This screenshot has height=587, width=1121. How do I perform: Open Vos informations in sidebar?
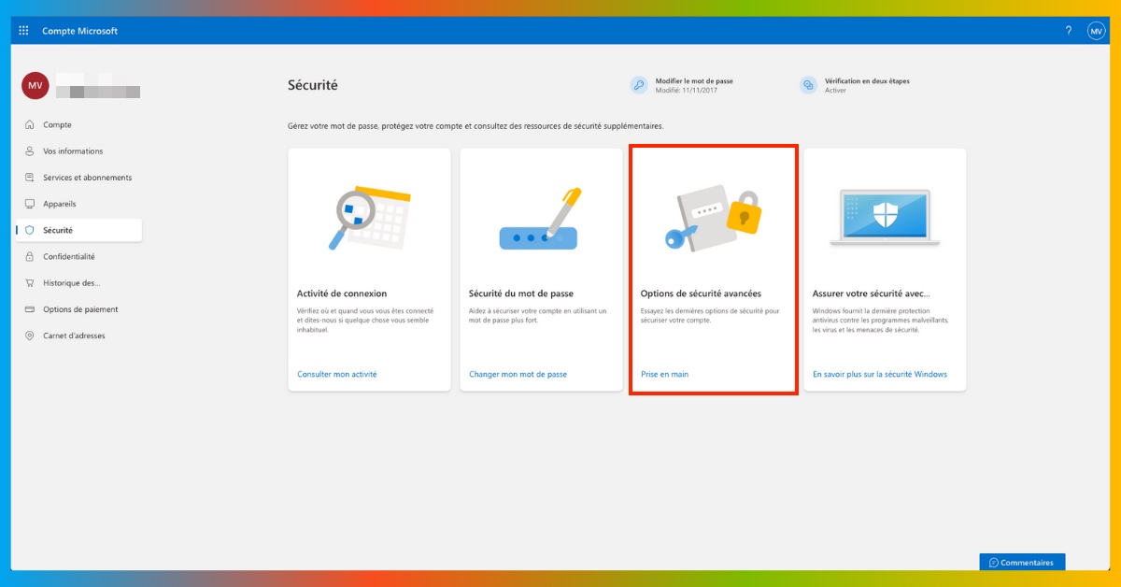[x=73, y=151]
